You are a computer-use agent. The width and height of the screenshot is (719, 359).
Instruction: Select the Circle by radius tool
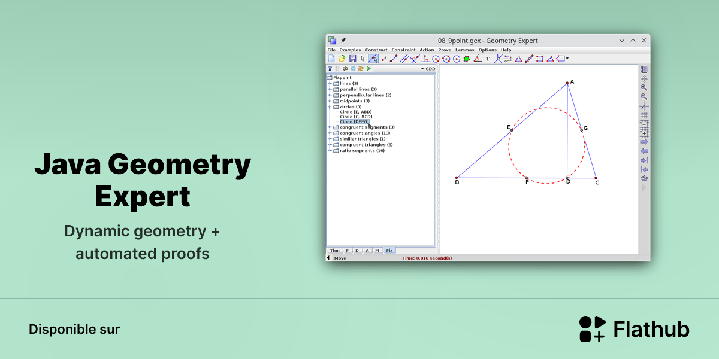tap(457, 59)
